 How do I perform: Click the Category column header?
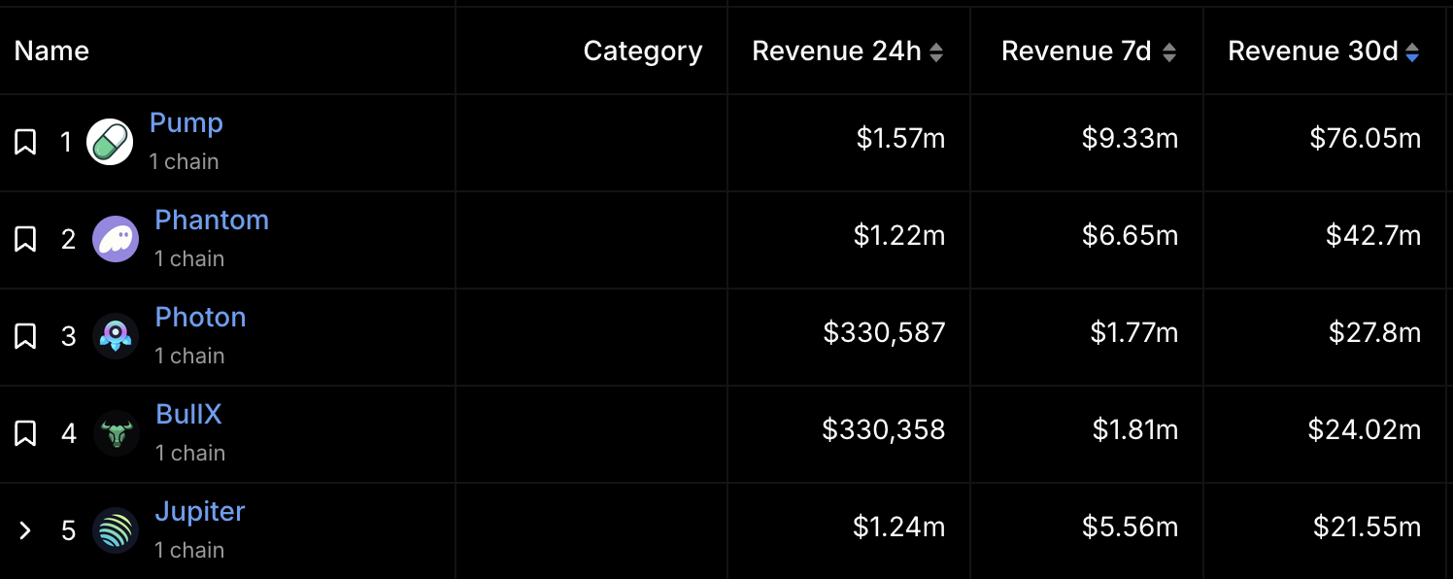point(642,51)
